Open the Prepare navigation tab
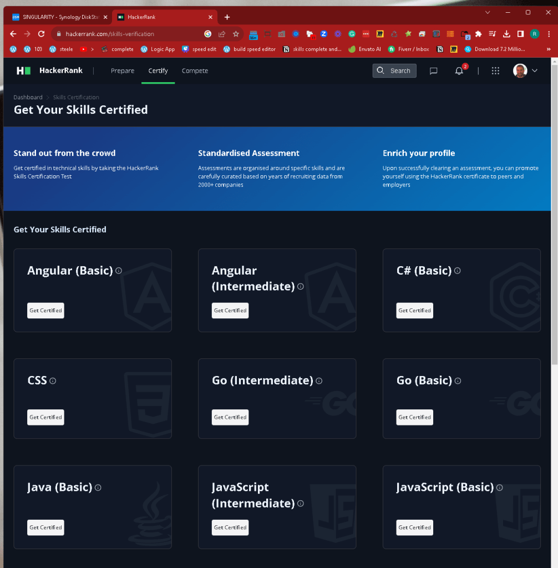 (123, 70)
